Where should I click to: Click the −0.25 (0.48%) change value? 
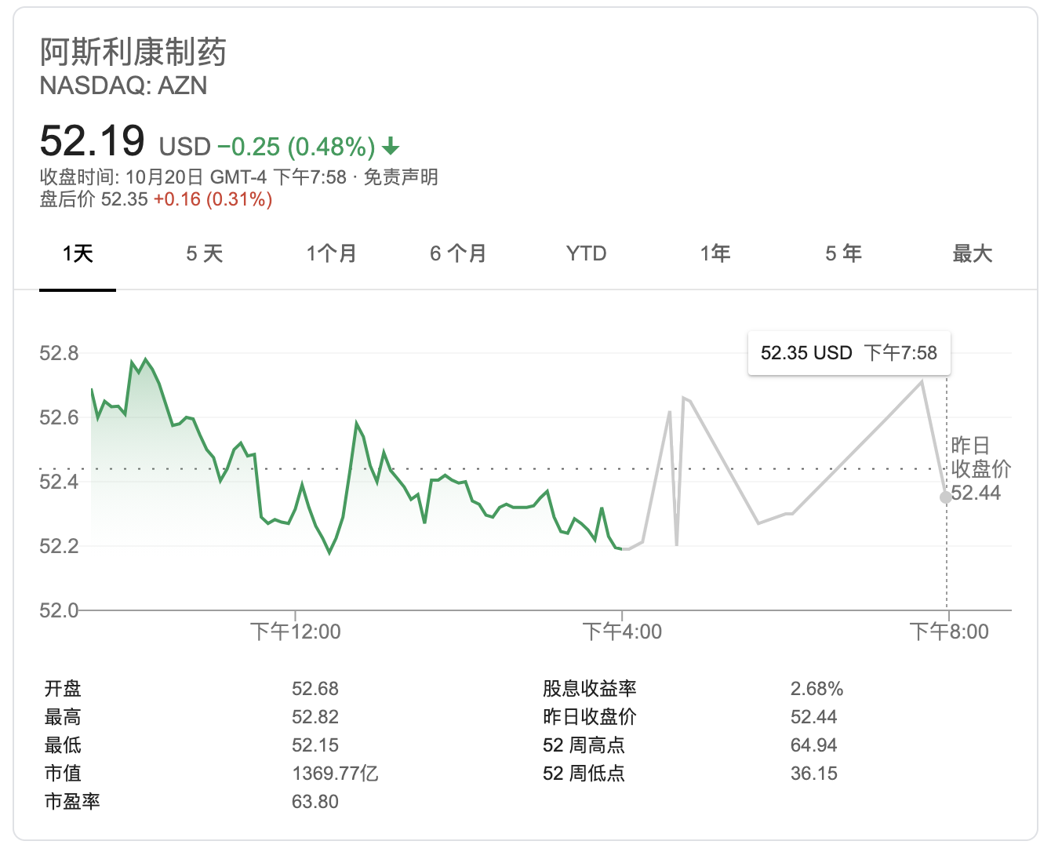click(x=296, y=147)
